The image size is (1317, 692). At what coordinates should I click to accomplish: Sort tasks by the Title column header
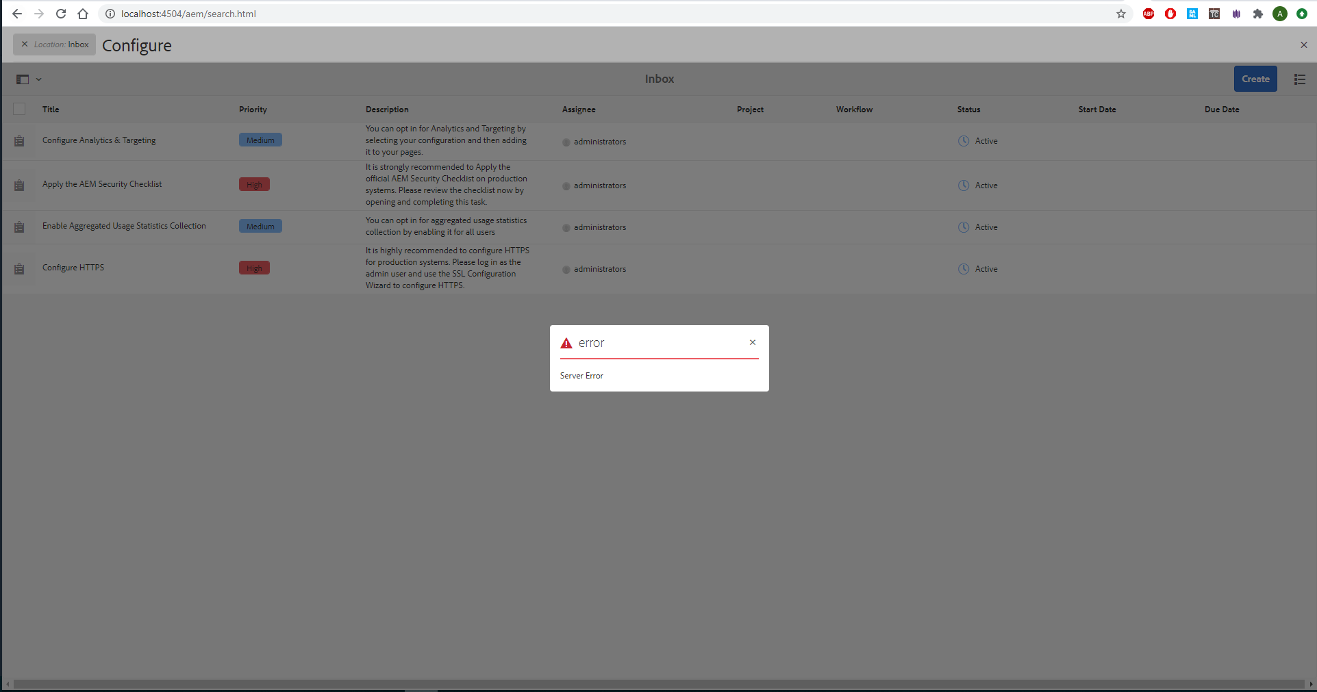click(x=50, y=109)
